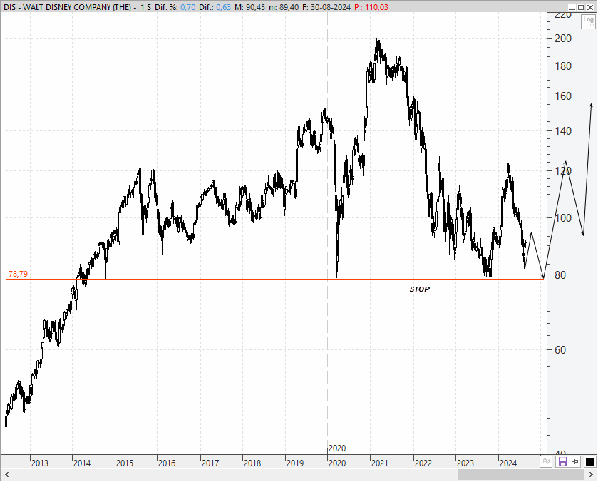This screenshot has width=598, height=482.
Task: Click the 2019 label on time axis
Action: (295, 463)
